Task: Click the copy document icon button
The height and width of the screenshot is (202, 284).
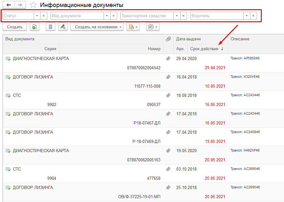Action: point(34,27)
